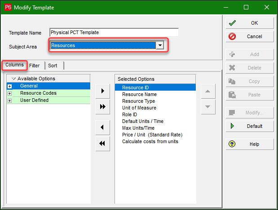This screenshot has width=278, height=210.
Task: Move selected option right with single arrow
Action: click(103, 91)
